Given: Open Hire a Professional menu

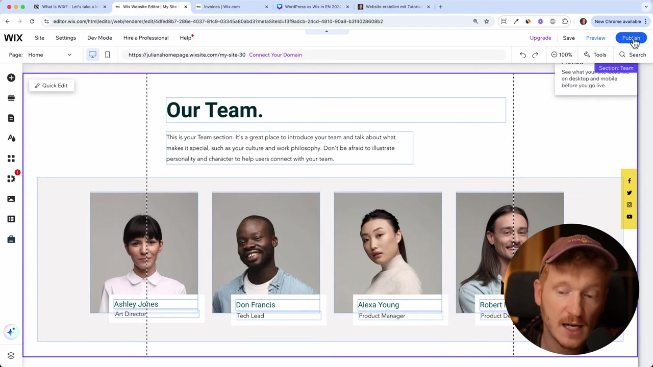Looking at the screenshot, I should coord(146,38).
